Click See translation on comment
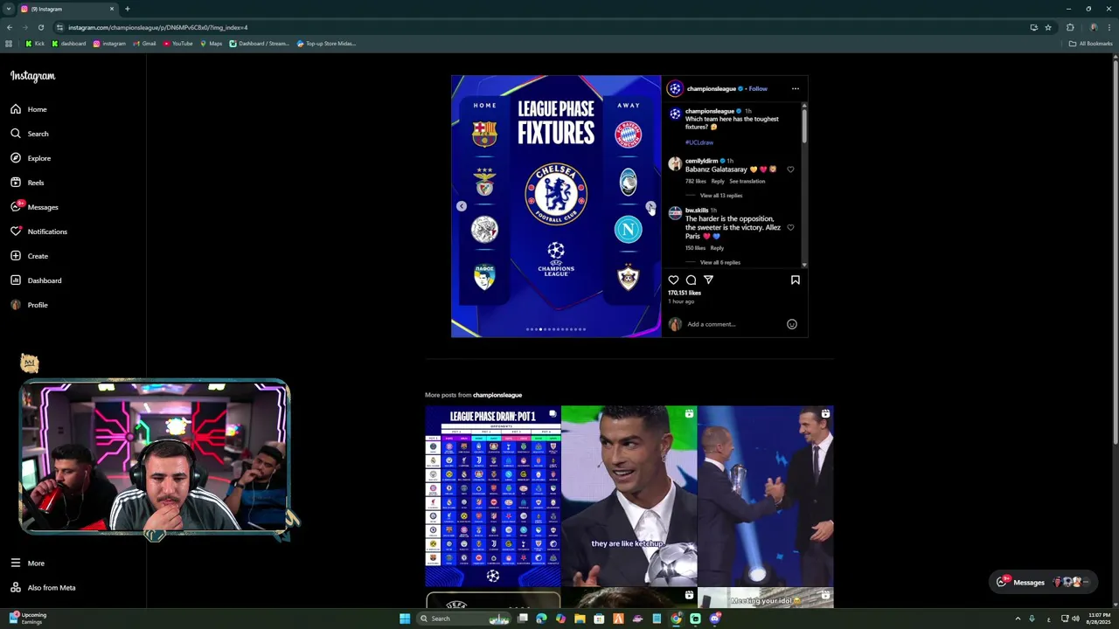This screenshot has height=629, width=1119. [747, 181]
